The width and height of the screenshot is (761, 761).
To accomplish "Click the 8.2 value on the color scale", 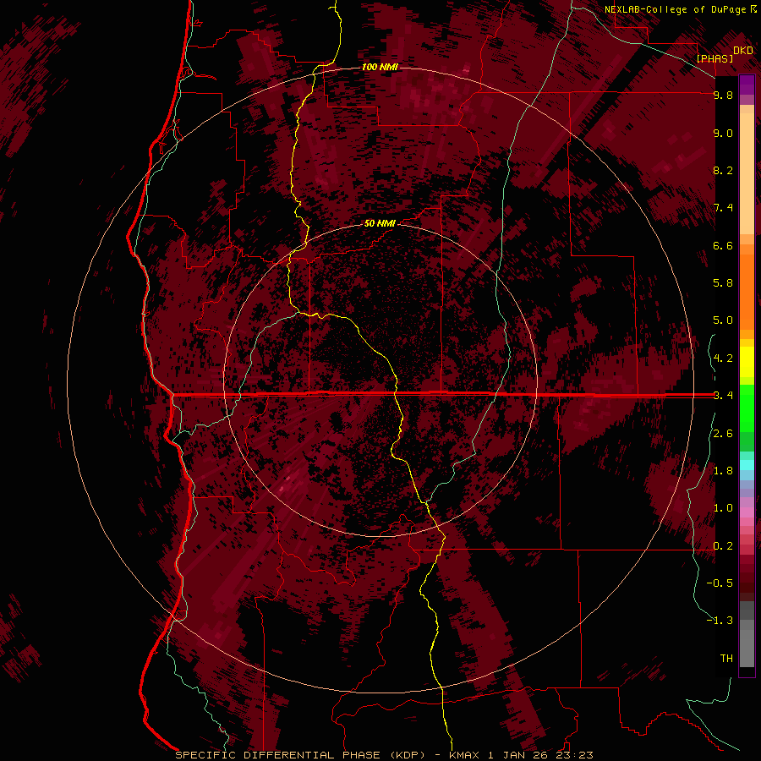I will (723, 170).
